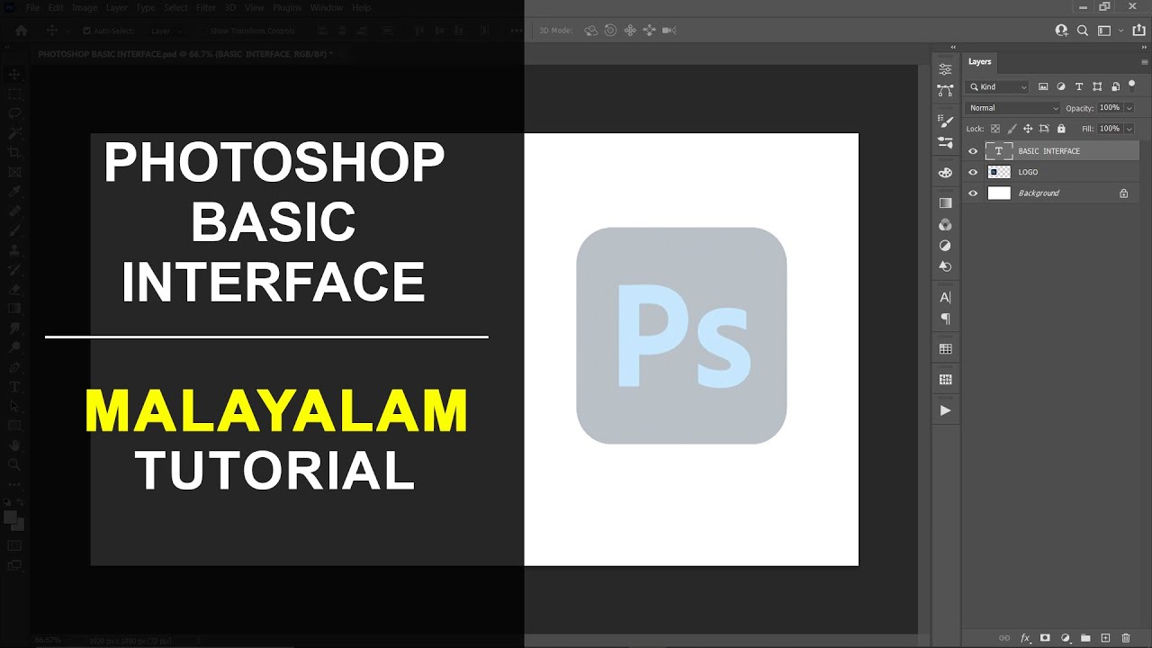This screenshot has height=648, width=1152.
Task: Select the 3D zoom video camera icon
Action: (669, 31)
